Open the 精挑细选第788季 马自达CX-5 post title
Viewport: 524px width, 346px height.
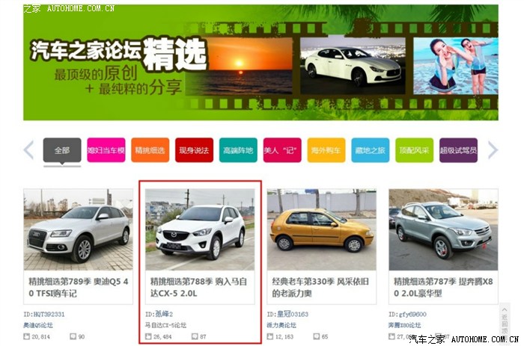tap(199, 288)
